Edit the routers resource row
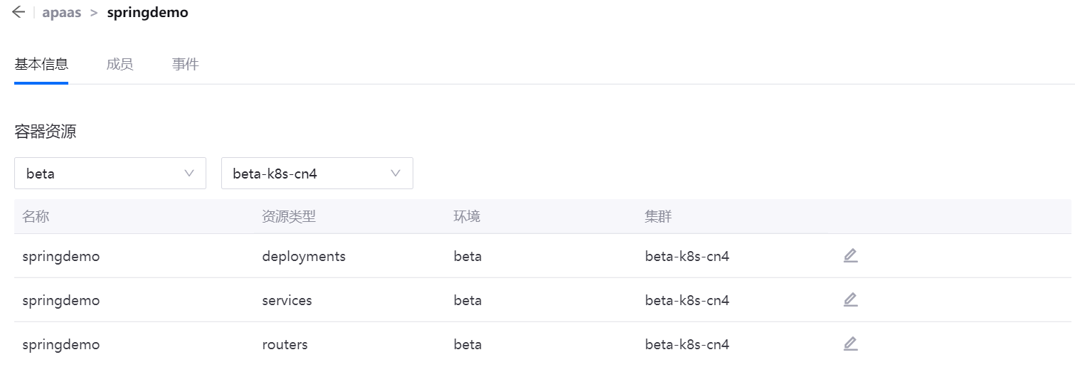This screenshot has width=1075, height=367. coord(850,344)
